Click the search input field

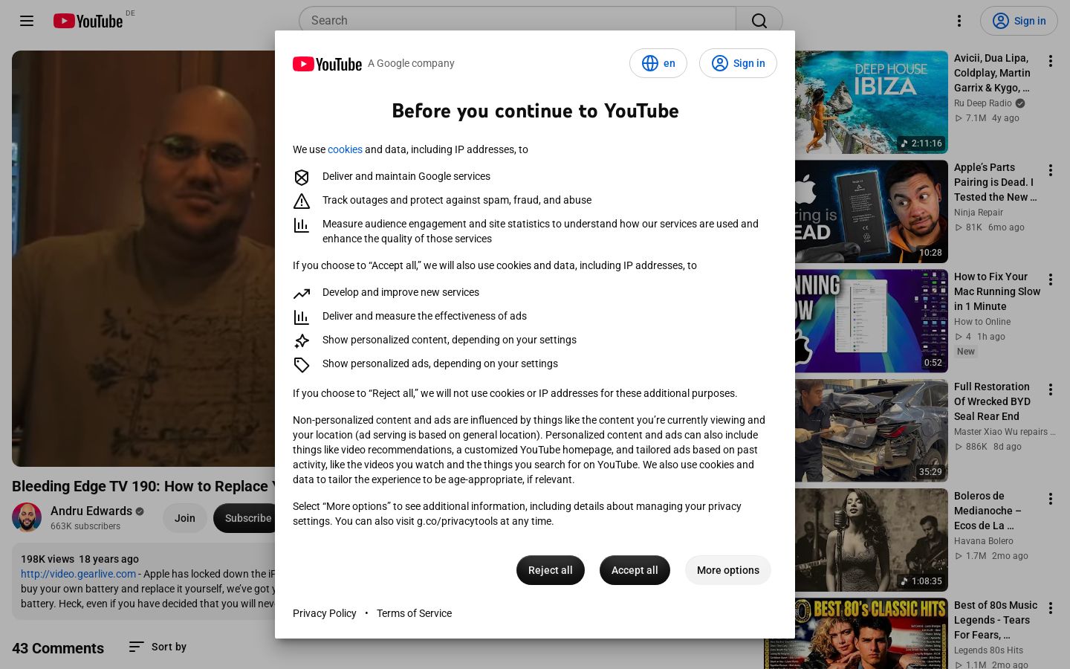click(517, 21)
